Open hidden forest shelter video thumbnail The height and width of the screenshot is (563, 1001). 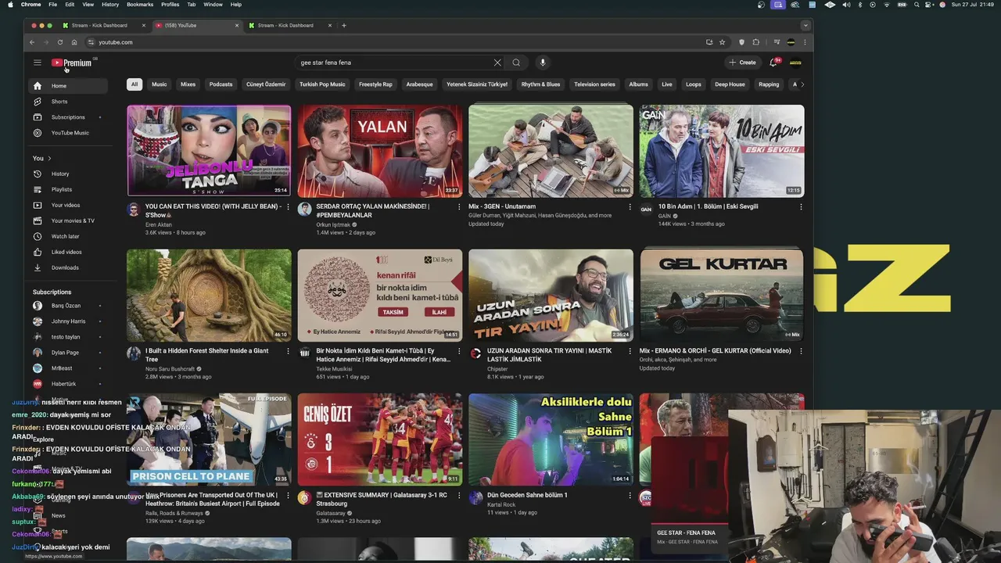point(209,295)
